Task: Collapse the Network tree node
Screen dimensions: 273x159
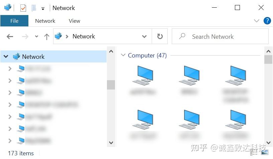Action: [6, 56]
